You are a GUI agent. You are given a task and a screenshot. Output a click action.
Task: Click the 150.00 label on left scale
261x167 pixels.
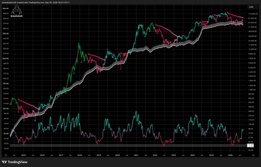point(6,83)
